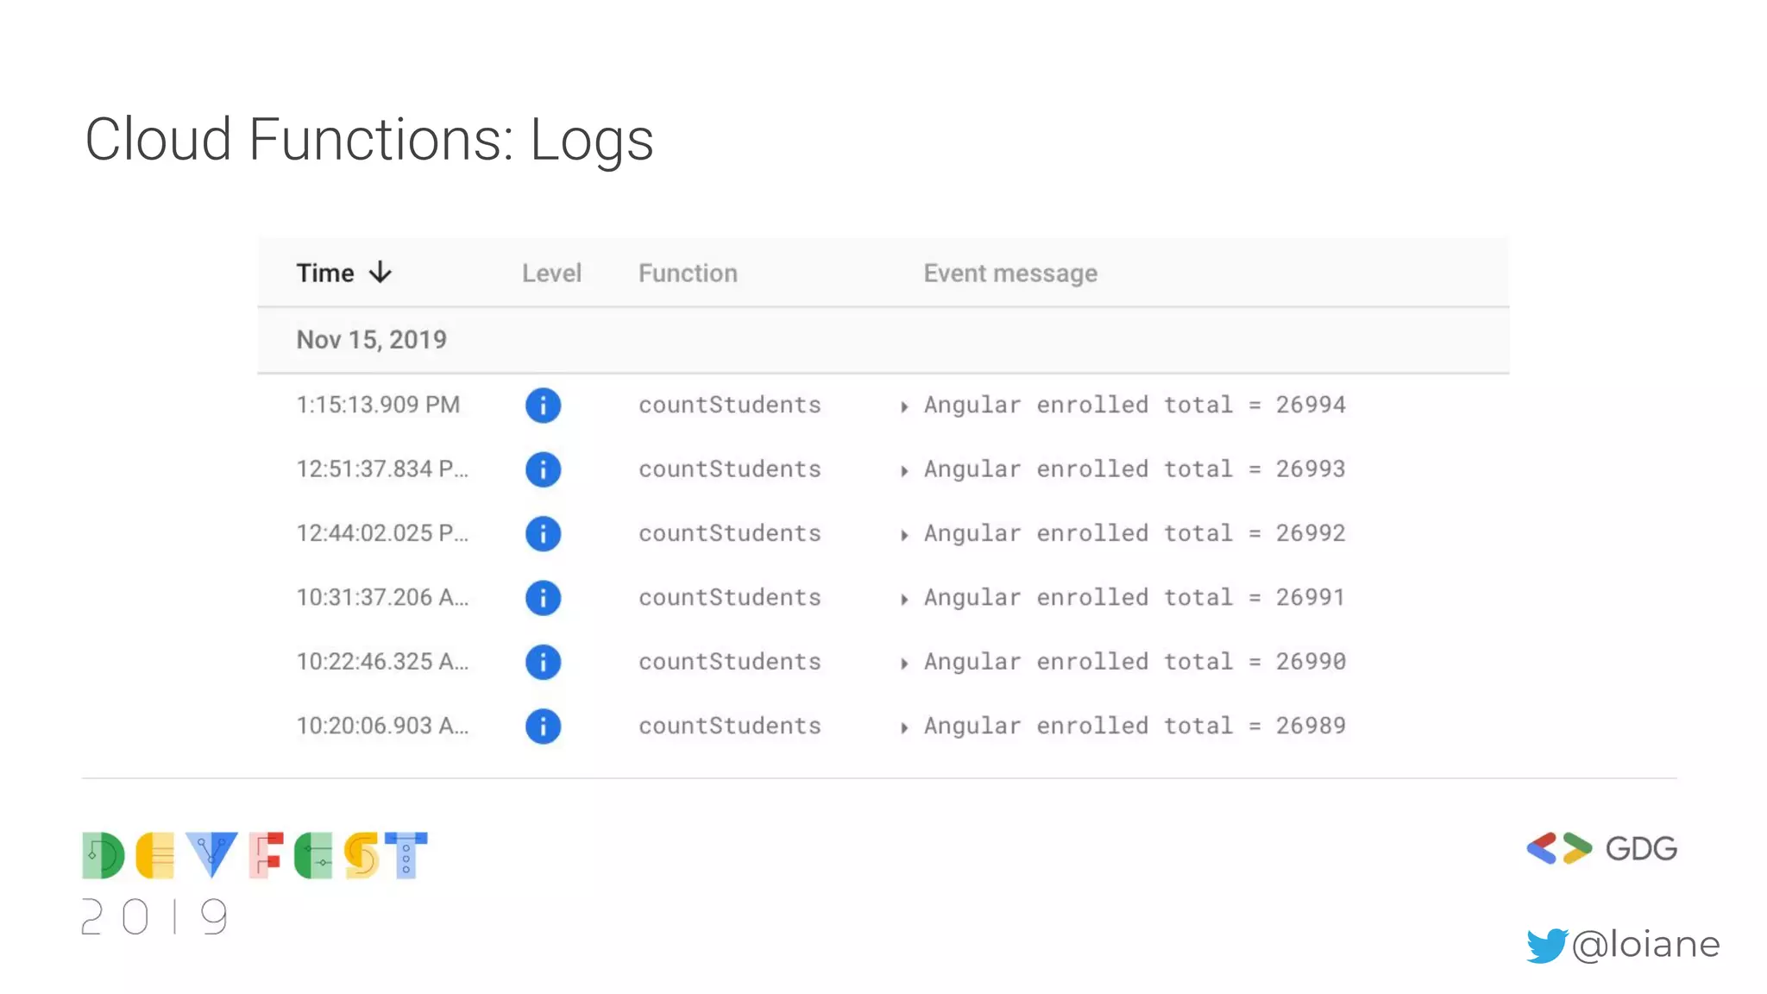
Task: Click info level icon for 12:51:37.834 log
Action: (543, 469)
